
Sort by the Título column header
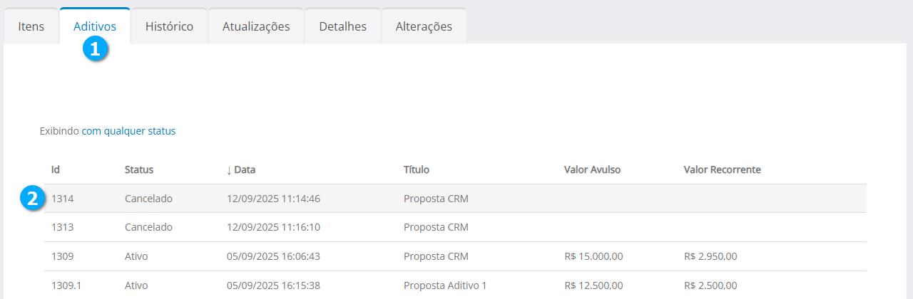(x=416, y=169)
